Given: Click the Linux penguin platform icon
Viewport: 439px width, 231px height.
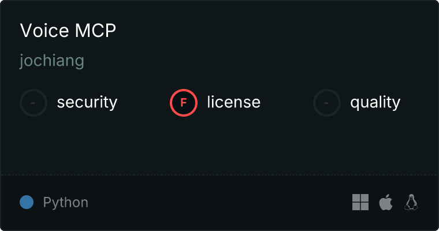Looking at the screenshot, I should tap(411, 202).
